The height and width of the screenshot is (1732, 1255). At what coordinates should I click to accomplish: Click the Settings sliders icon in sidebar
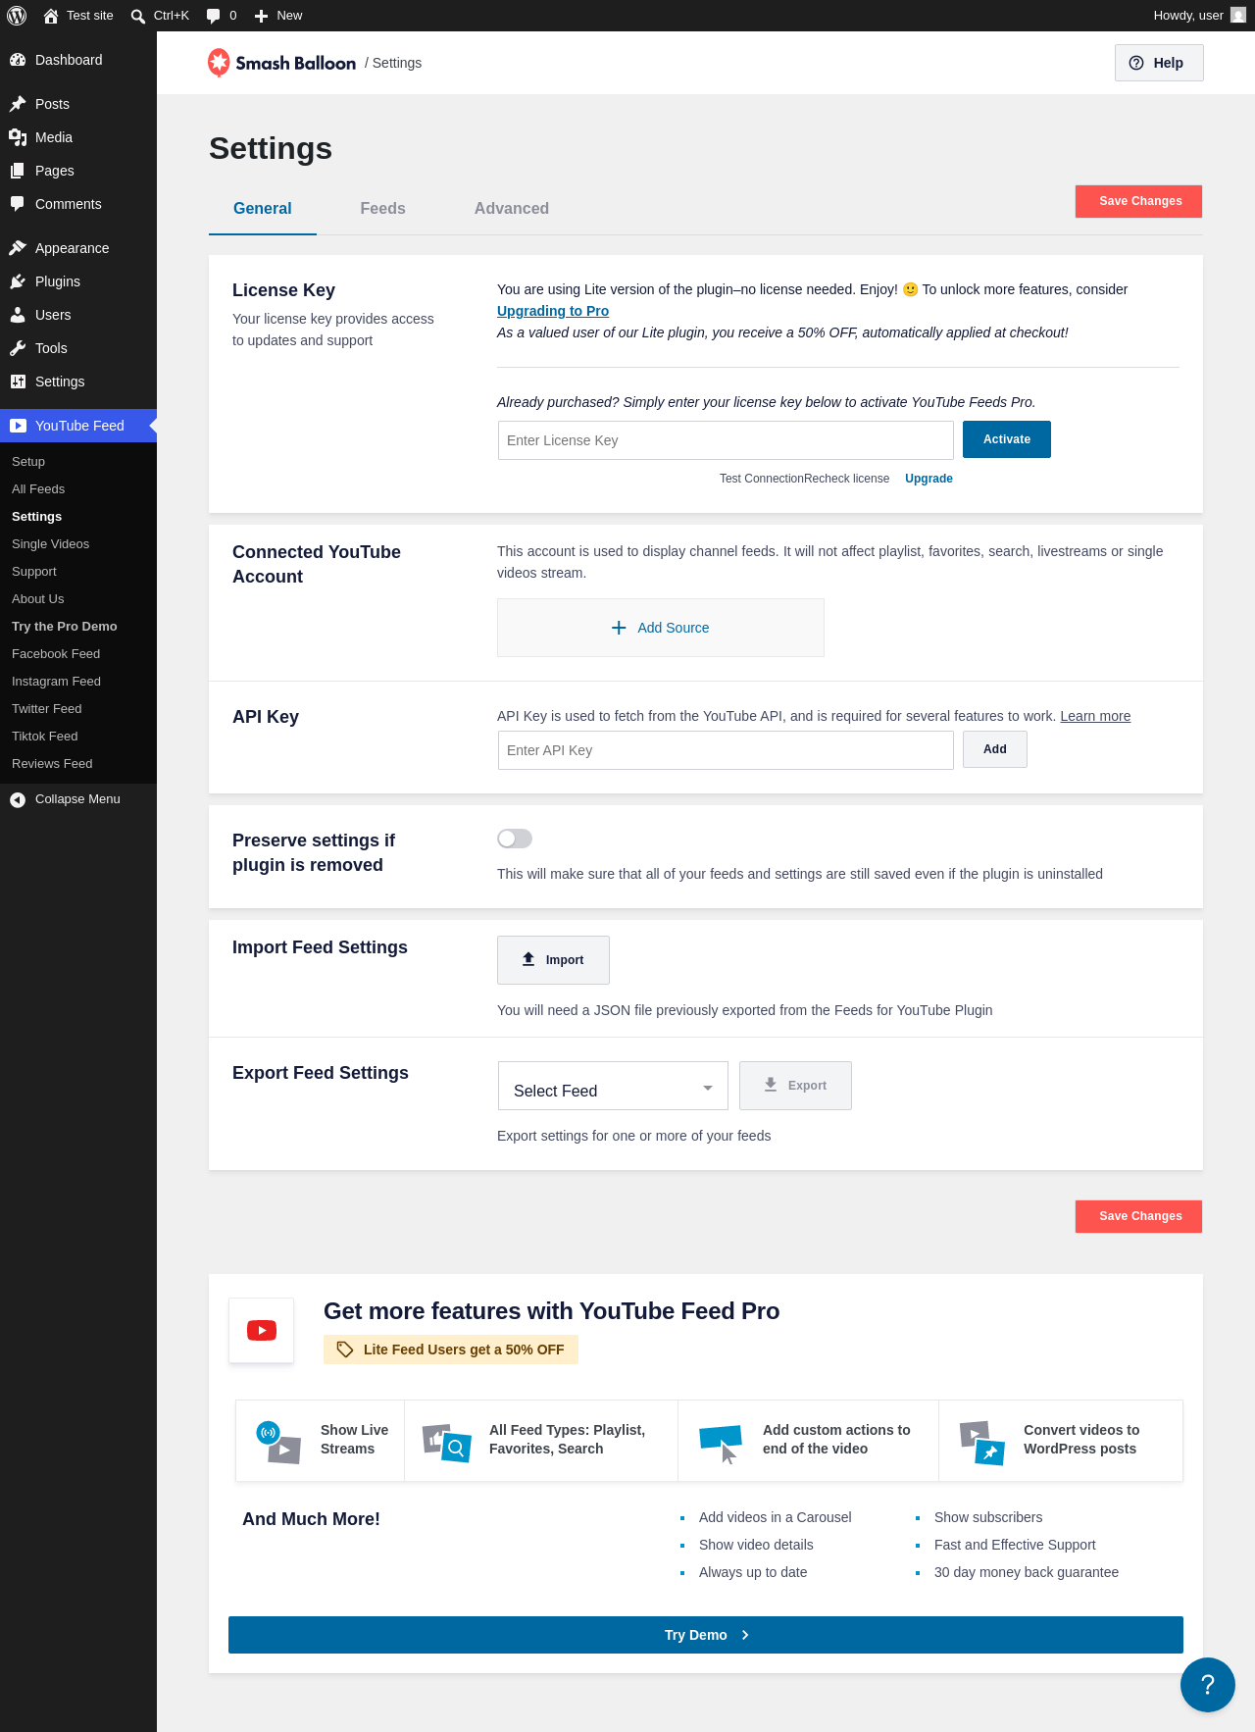tap(18, 382)
